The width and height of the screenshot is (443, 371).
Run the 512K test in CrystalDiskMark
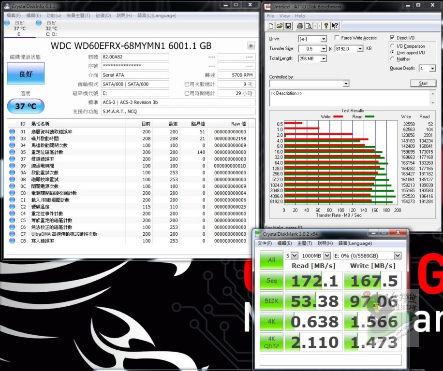pos(271,301)
